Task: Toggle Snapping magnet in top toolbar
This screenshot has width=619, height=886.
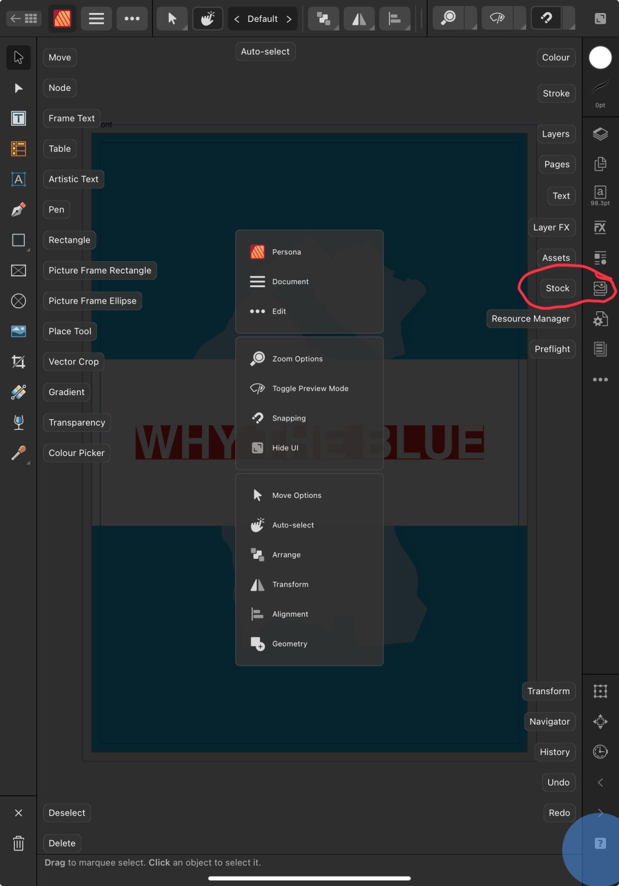Action: click(x=547, y=19)
